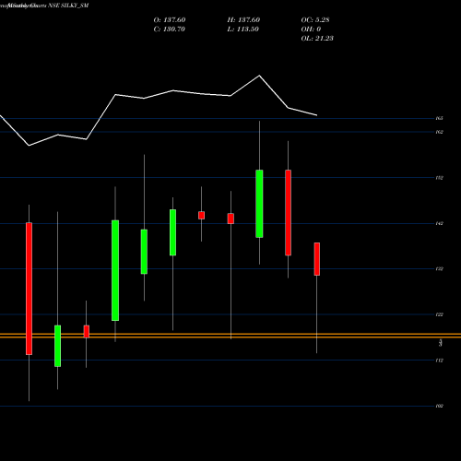Select the tallest green candle near 122–142

pos(115,270)
